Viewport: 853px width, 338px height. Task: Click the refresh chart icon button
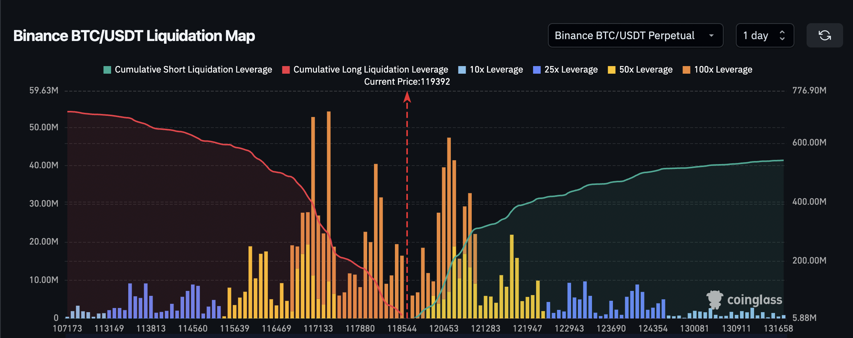coord(824,35)
